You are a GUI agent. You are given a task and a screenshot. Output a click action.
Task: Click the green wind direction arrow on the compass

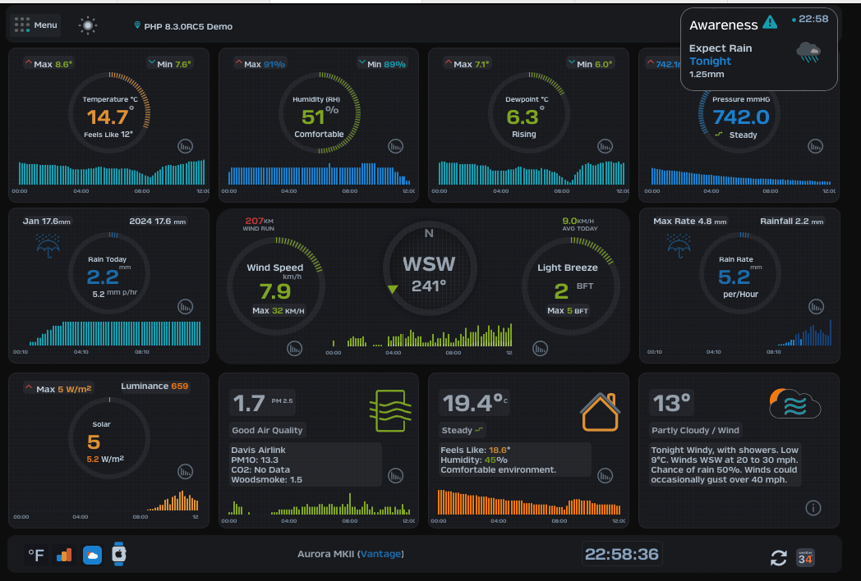[x=392, y=289]
